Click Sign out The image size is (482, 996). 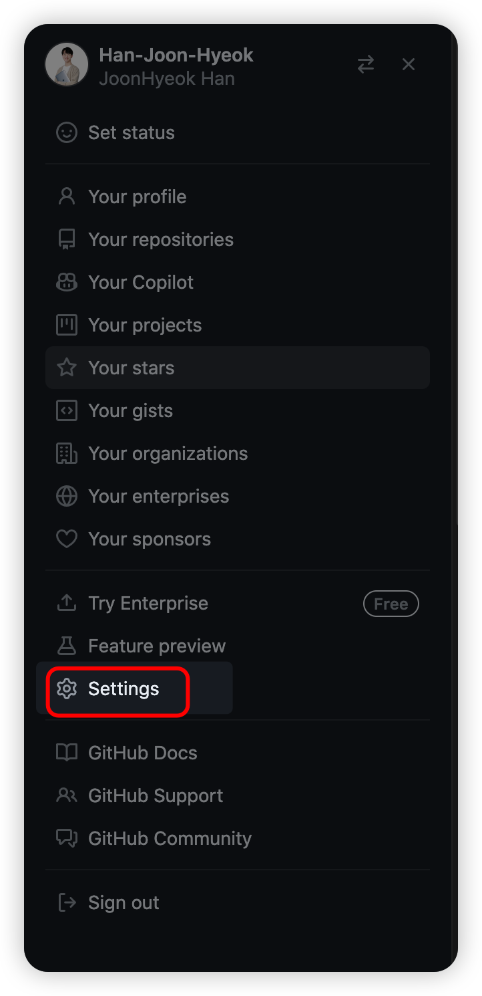(x=124, y=902)
